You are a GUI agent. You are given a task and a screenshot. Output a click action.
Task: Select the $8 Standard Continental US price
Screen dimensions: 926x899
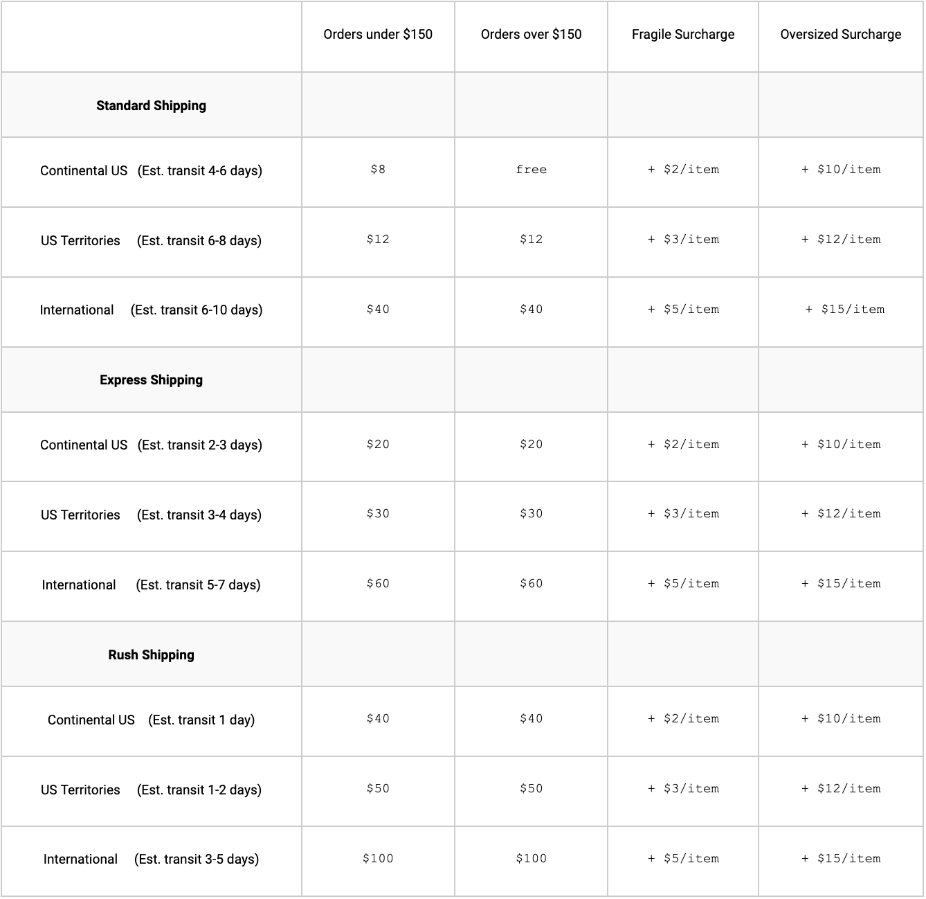(378, 170)
